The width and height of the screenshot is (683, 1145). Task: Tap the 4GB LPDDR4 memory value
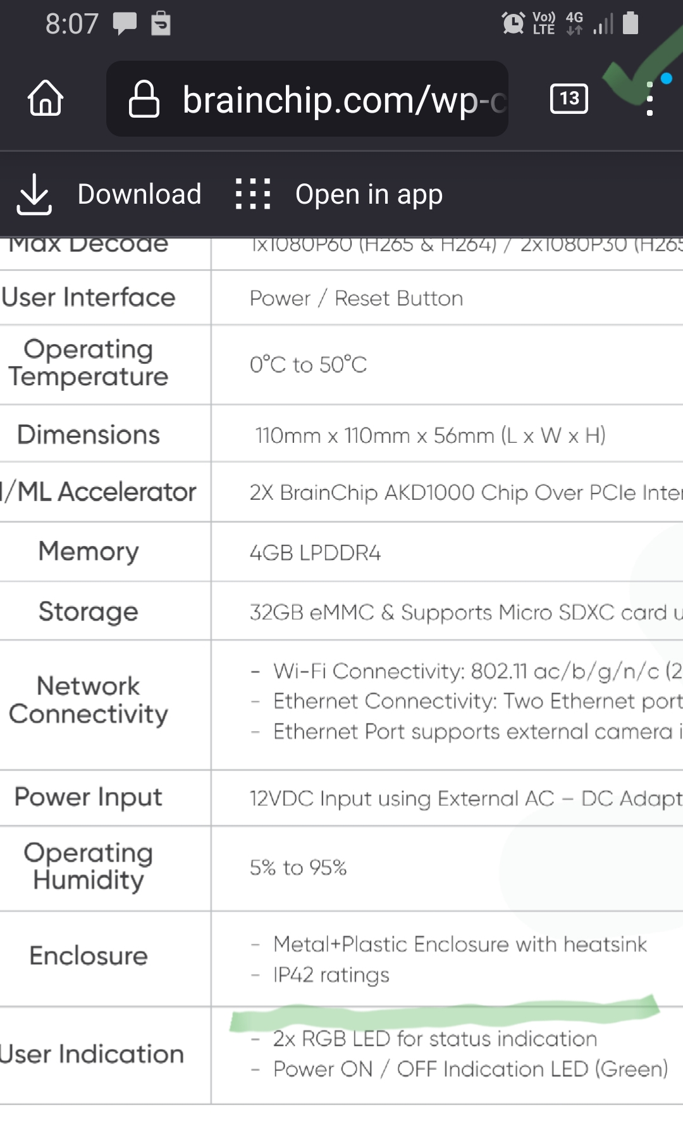tap(315, 552)
